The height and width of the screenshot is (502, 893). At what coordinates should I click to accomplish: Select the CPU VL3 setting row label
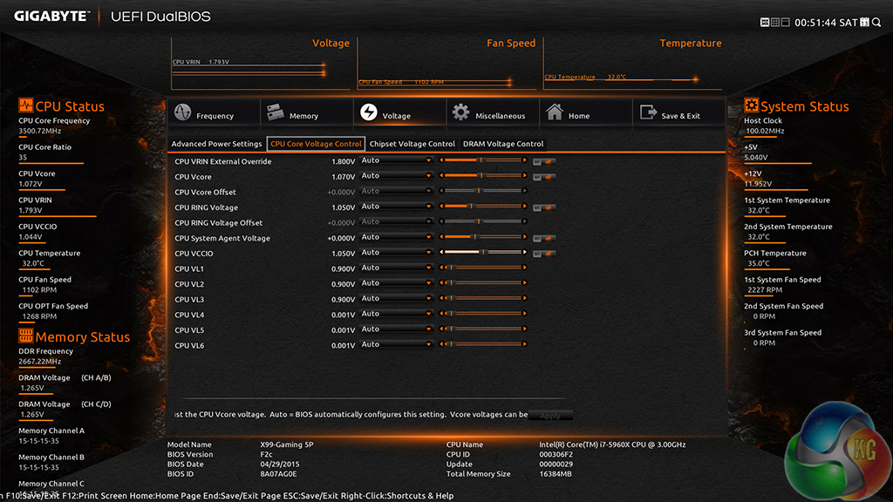tap(189, 299)
